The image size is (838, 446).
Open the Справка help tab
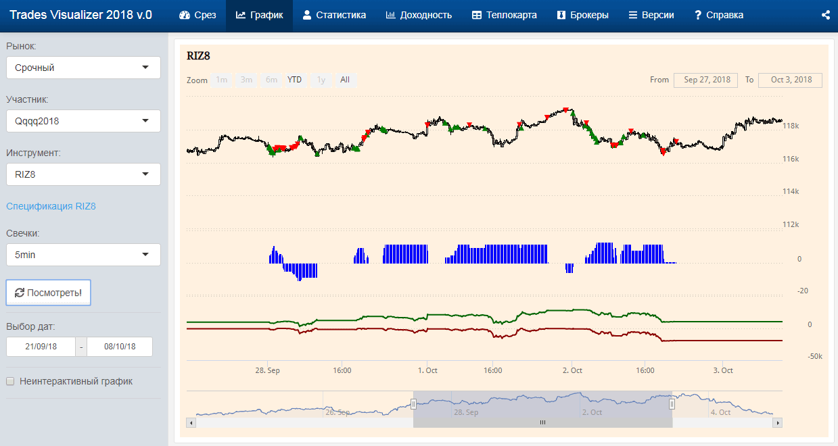click(718, 15)
